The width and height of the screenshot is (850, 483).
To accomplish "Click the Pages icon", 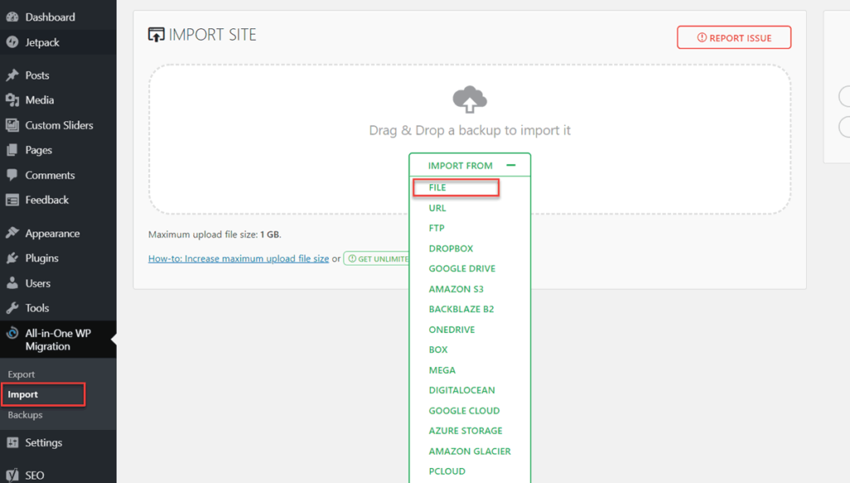I will (12, 149).
